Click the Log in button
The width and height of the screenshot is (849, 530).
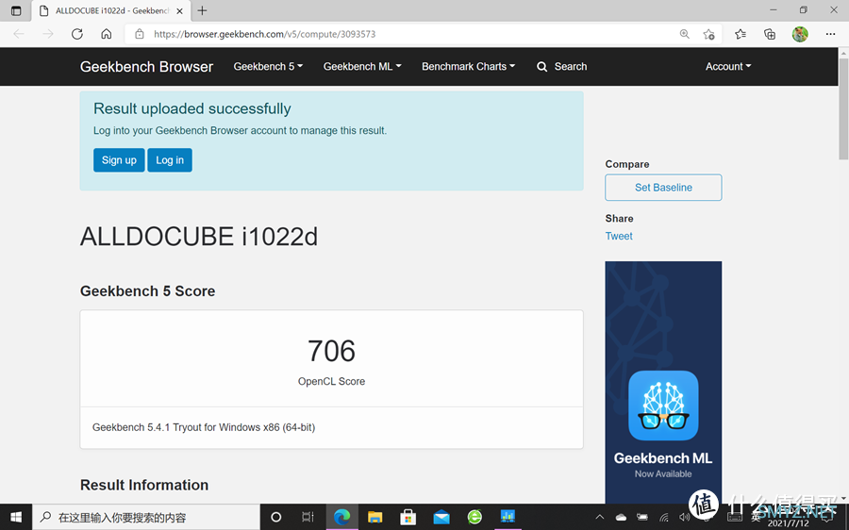[x=170, y=160]
